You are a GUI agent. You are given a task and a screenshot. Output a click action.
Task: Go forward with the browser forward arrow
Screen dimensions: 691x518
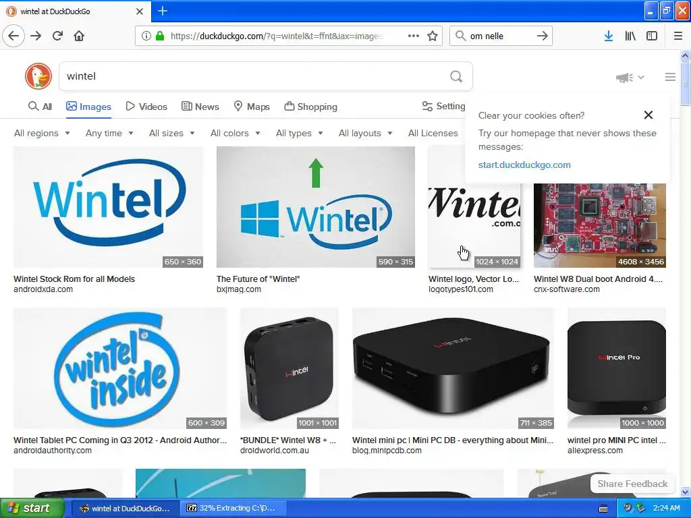click(36, 36)
